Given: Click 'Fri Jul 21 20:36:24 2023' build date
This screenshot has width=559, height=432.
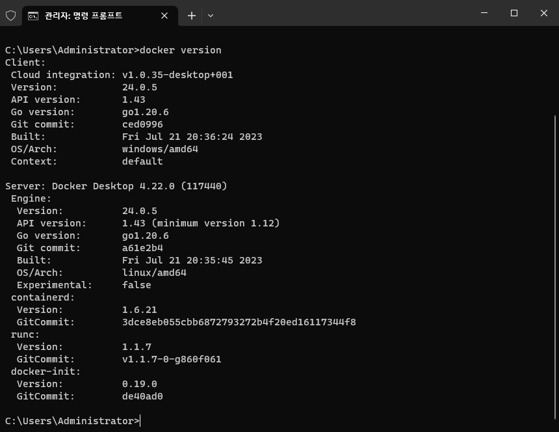Looking at the screenshot, I should [x=192, y=137].
